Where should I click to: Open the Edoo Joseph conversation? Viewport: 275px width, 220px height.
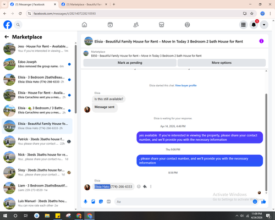pyautogui.click(x=37, y=64)
